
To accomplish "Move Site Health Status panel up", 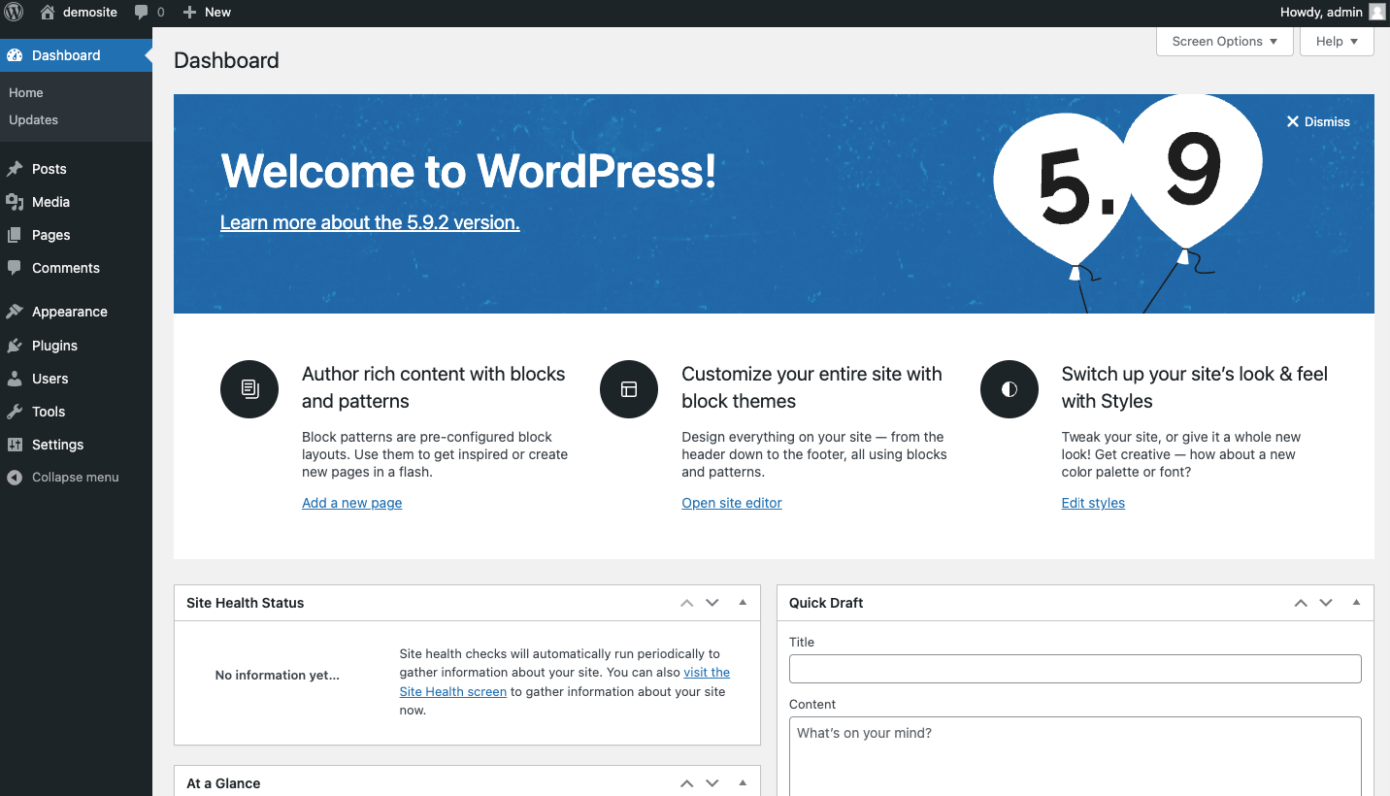I will tap(687, 603).
